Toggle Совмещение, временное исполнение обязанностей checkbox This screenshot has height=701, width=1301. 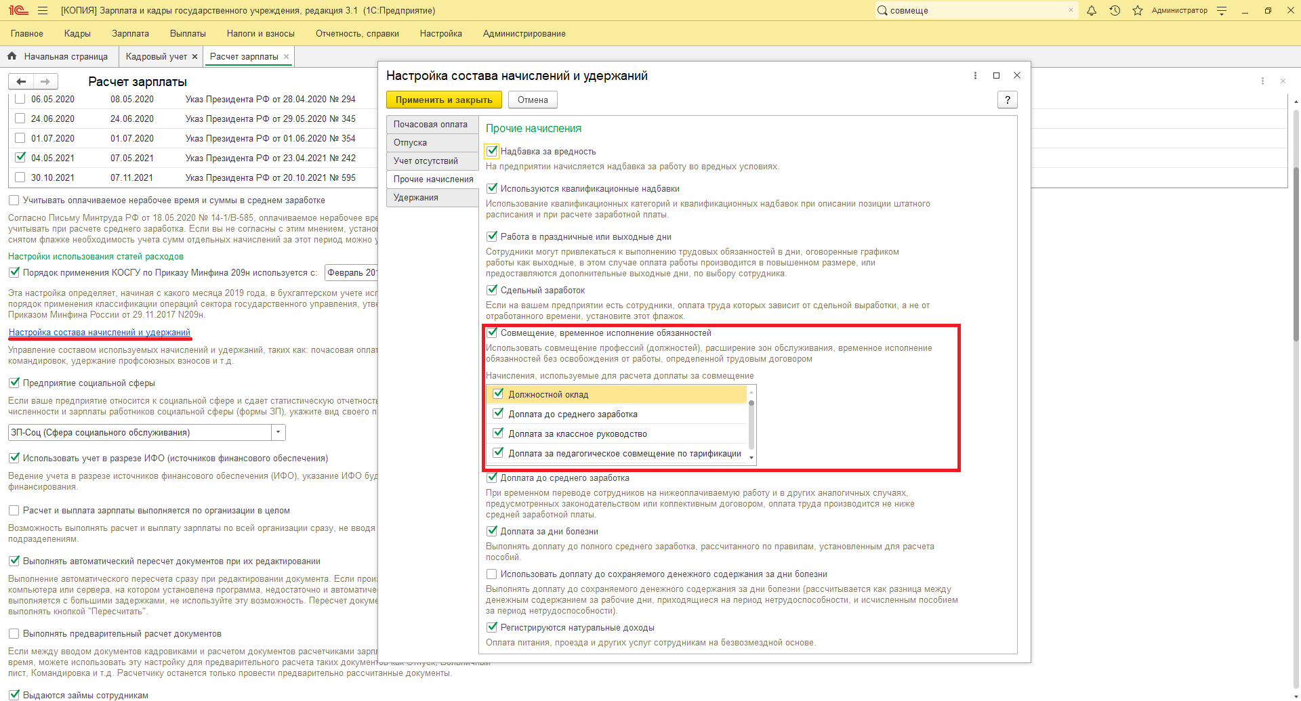click(492, 333)
